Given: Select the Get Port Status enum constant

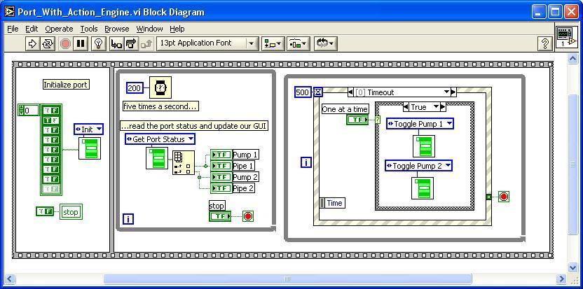Looking at the screenshot, I should click(160, 139).
